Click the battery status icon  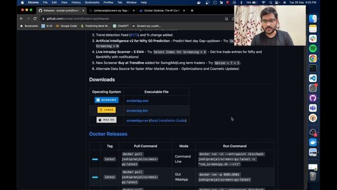click(x=255, y=3)
